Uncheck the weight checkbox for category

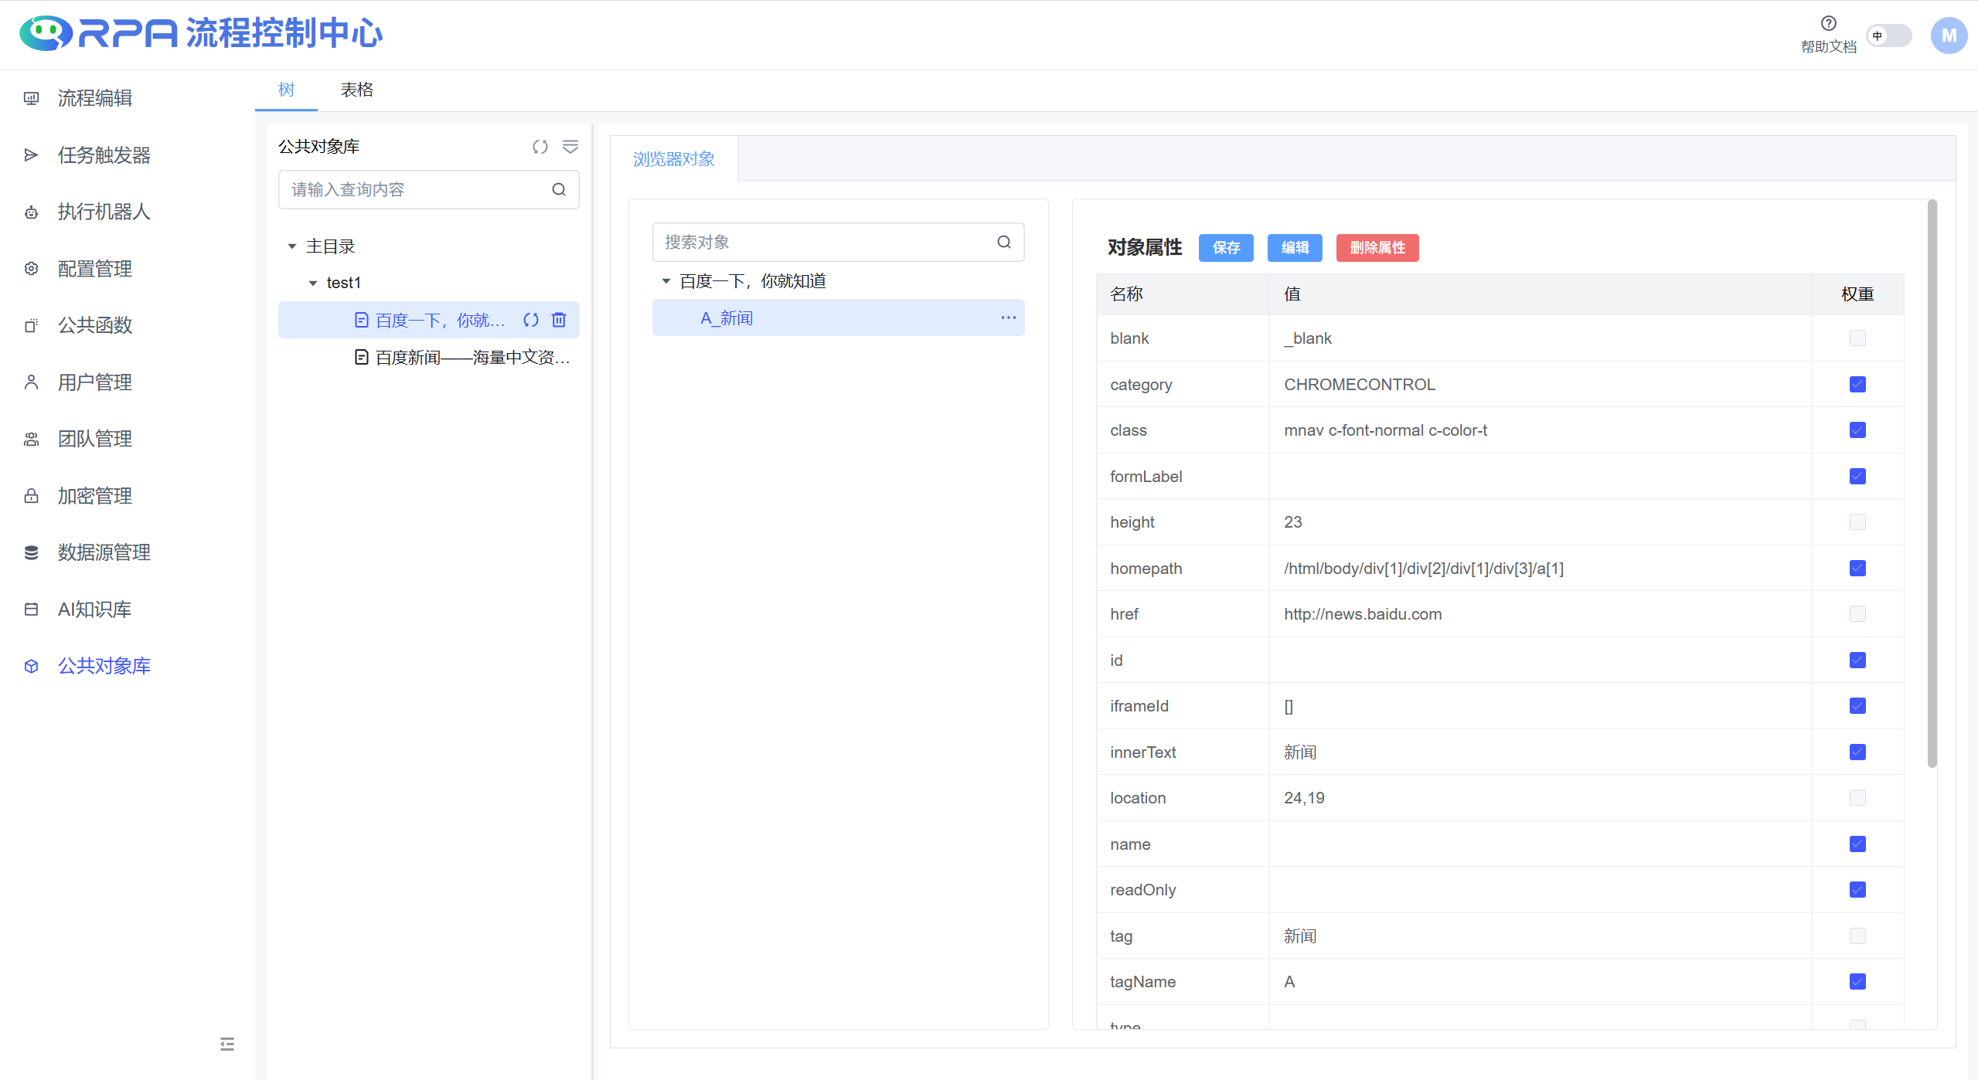[x=1857, y=384]
